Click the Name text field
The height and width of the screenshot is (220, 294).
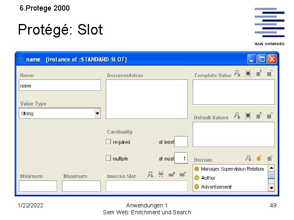coord(60,85)
